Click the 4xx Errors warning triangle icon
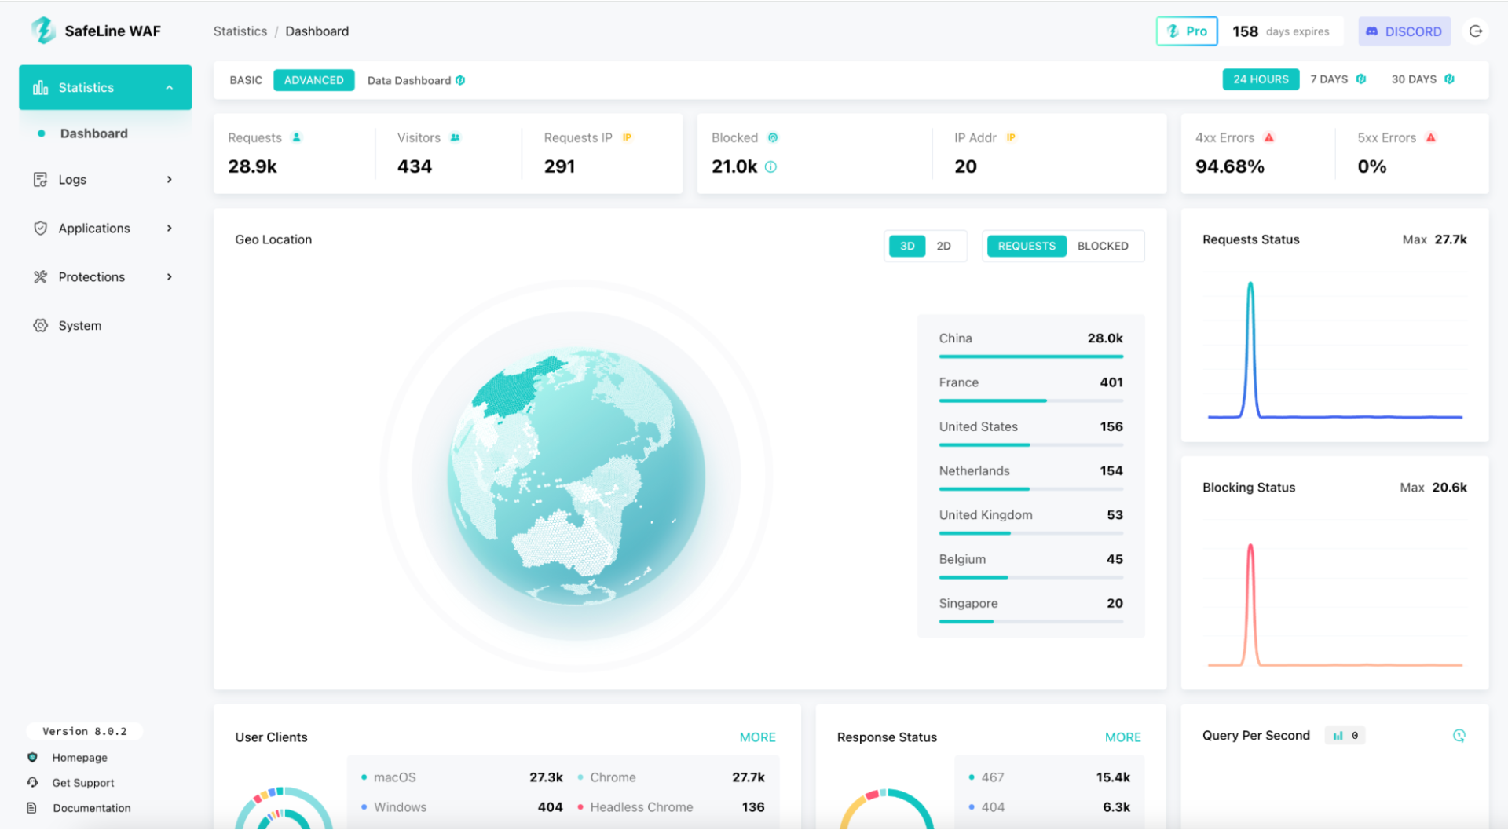The width and height of the screenshot is (1508, 830). pos(1269,137)
